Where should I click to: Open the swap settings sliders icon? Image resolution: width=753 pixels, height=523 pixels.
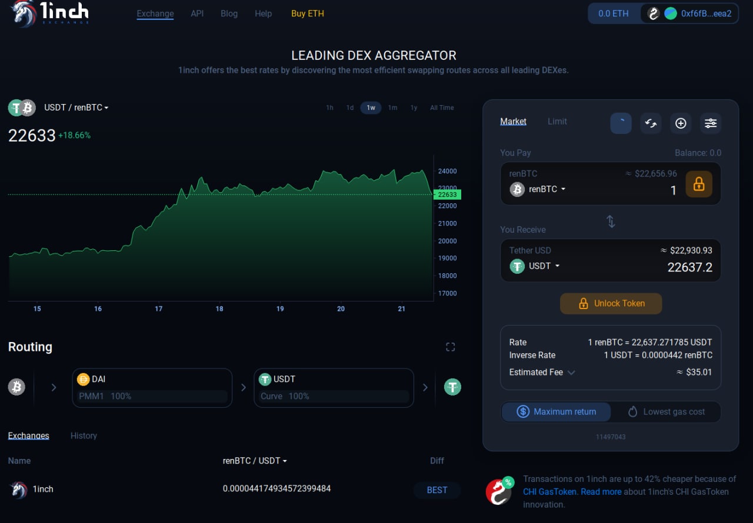pos(711,123)
